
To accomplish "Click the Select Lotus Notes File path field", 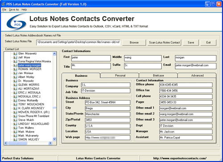I will [x=78, y=42].
